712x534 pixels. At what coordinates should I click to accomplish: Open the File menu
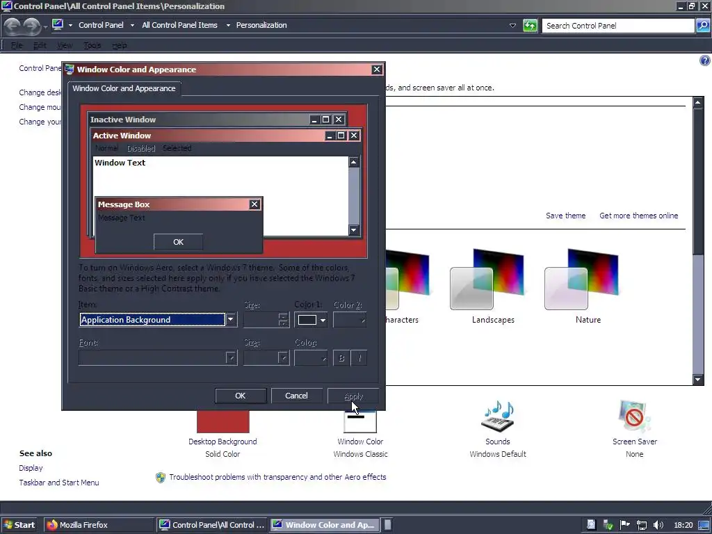pos(17,45)
